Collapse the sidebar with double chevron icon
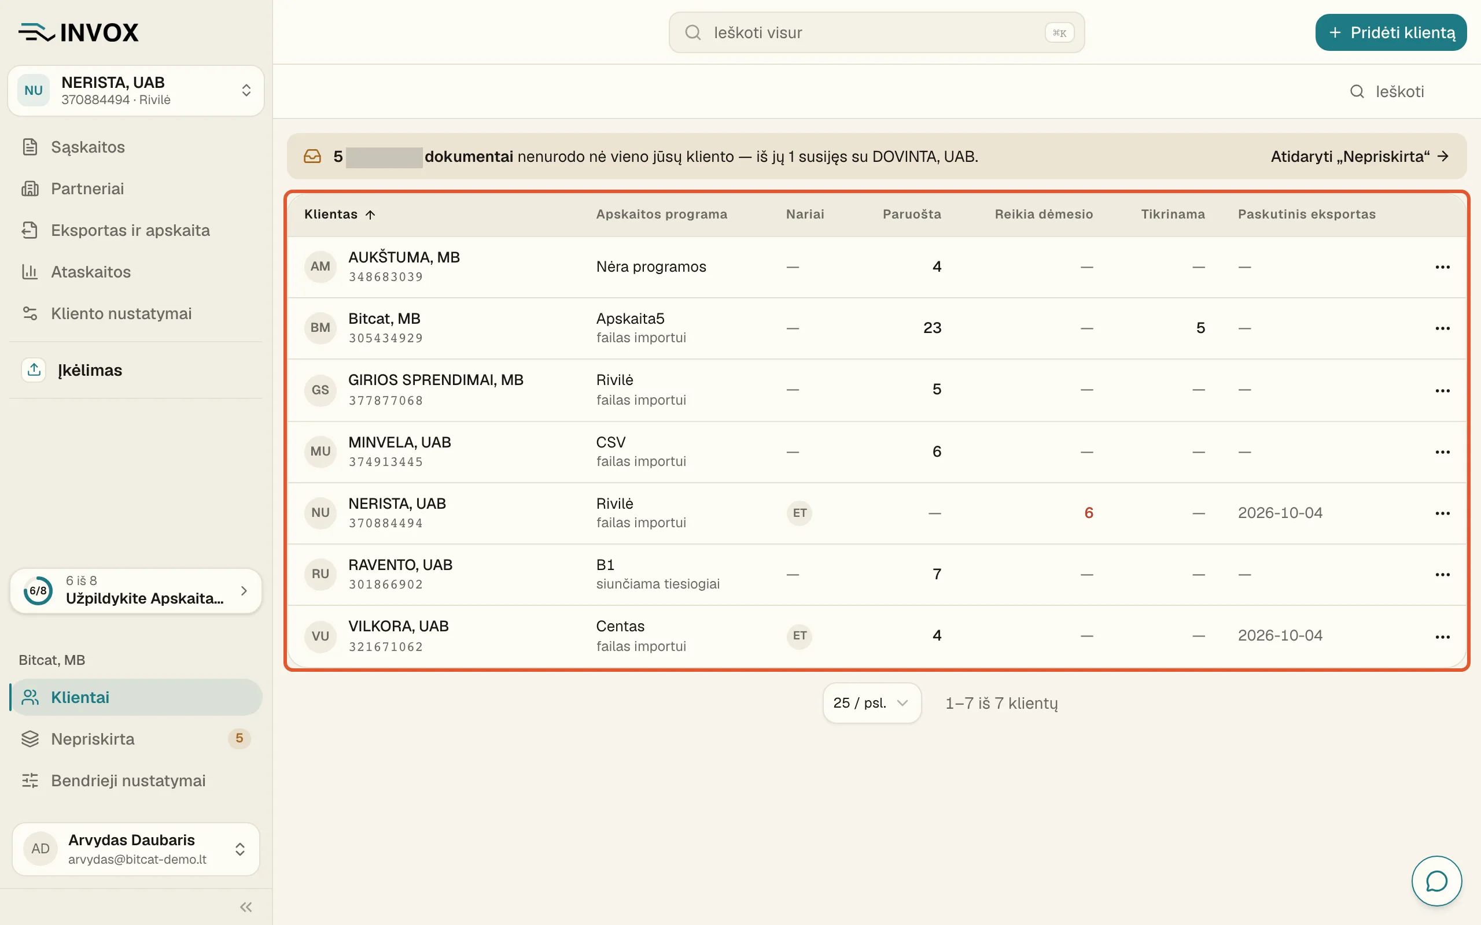Viewport: 1481px width, 925px height. tap(246, 906)
